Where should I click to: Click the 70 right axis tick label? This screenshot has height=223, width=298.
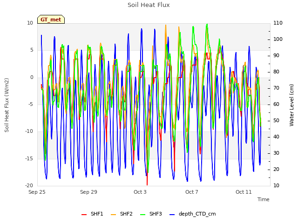tap(276, 88)
